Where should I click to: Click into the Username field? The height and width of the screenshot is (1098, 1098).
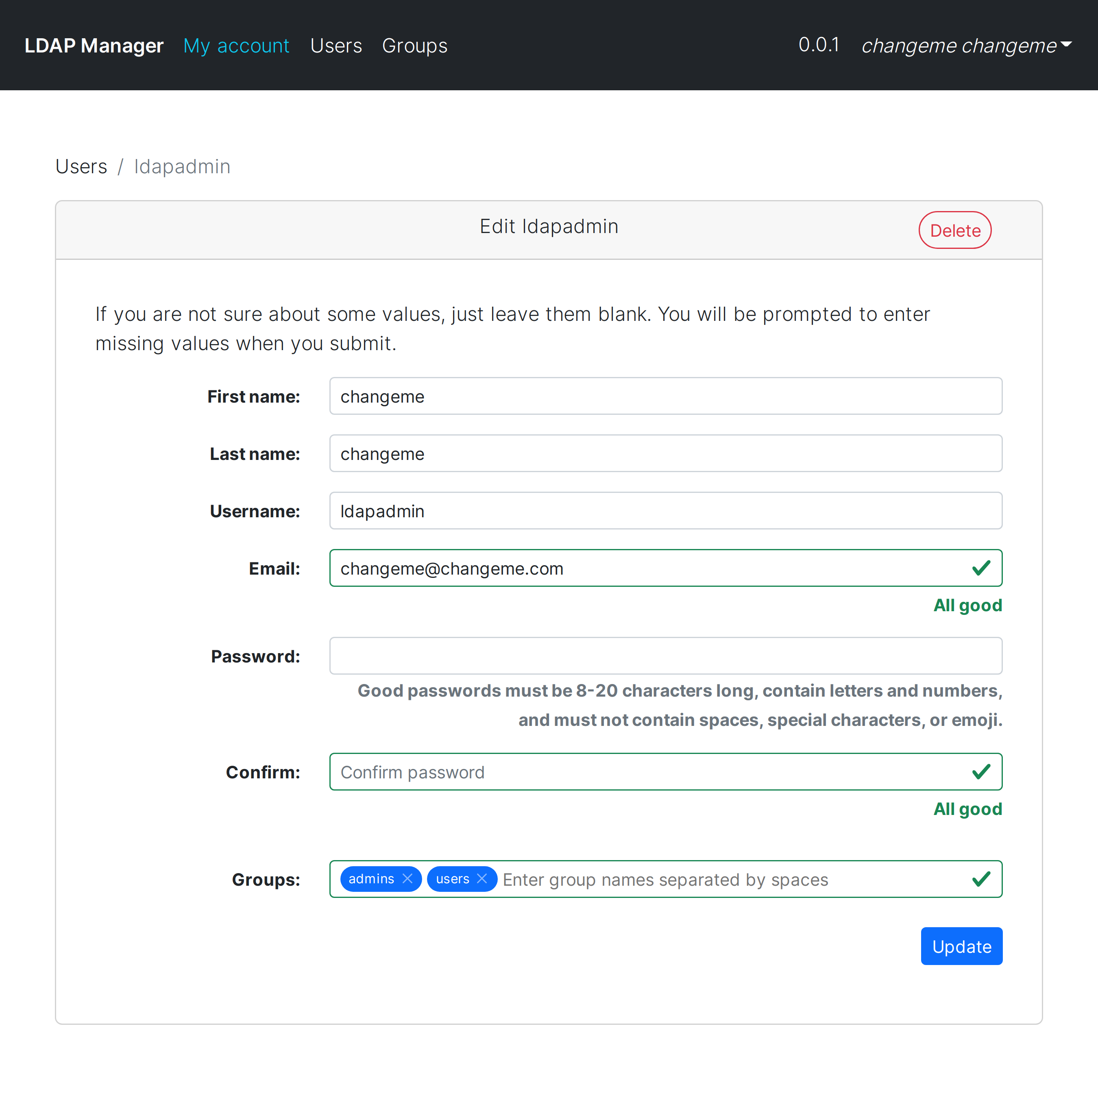point(665,511)
